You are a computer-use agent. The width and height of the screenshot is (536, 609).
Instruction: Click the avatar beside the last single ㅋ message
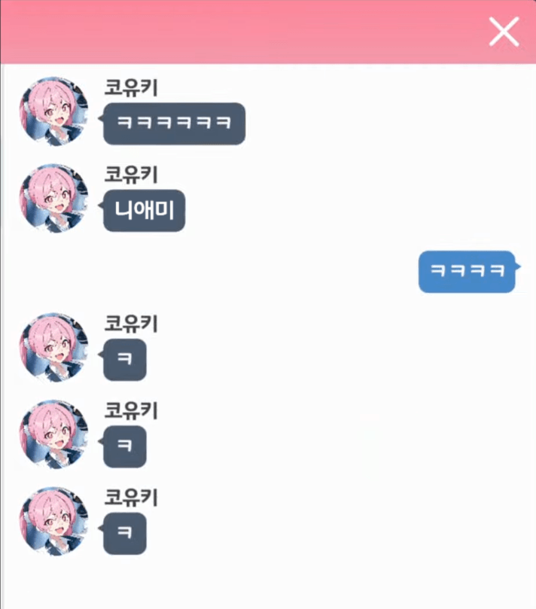(x=54, y=522)
